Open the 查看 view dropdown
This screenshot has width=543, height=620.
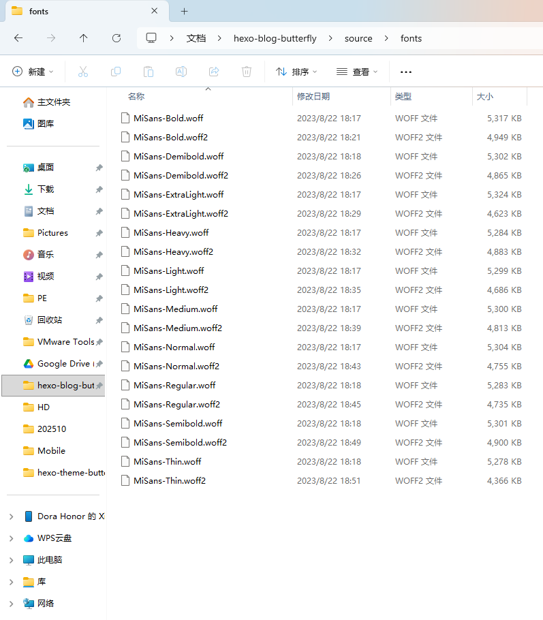(357, 72)
